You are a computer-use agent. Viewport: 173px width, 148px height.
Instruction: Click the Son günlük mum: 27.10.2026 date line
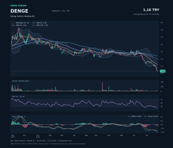pos(146,14)
